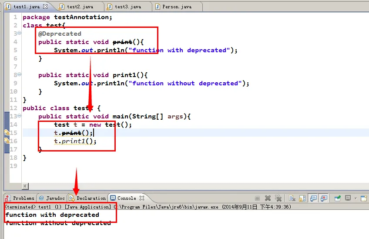This screenshot has width=369, height=239.
Task: Select the Console view tab
Action: [x=127, y=198]
